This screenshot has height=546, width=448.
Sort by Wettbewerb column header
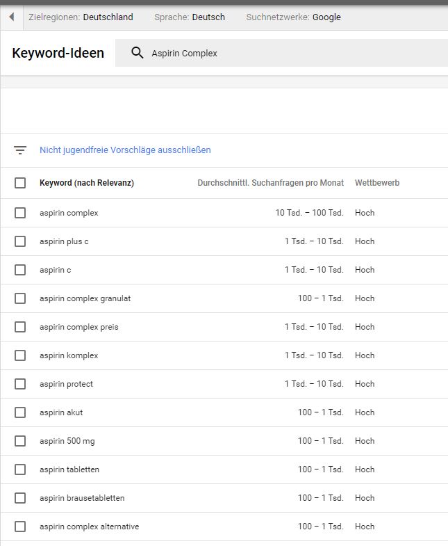[x=377, y=183]
